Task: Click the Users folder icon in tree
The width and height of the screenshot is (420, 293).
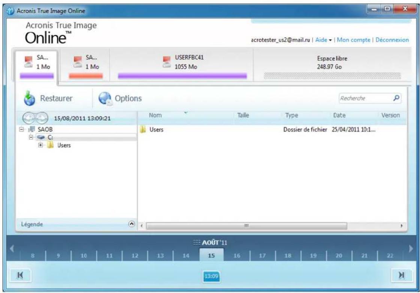Action: pos(50,145)
